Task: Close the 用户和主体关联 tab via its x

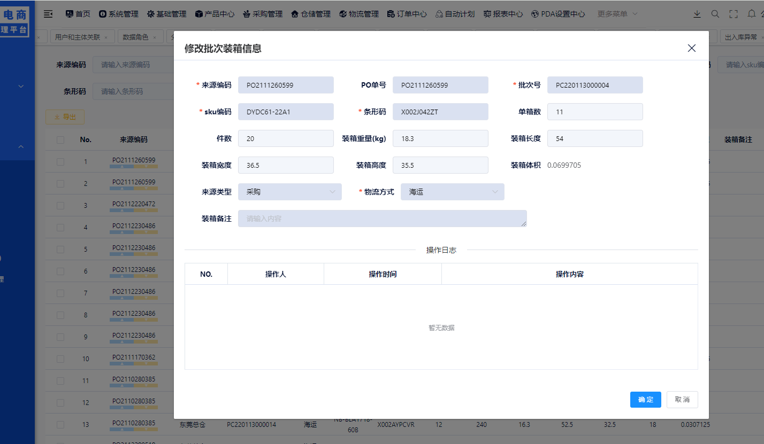Action: click(x=106, y=37)
